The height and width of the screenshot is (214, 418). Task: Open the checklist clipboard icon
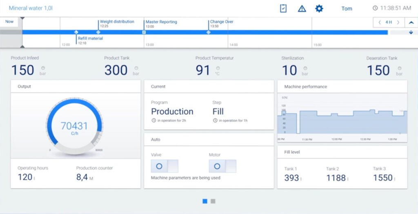283,8
